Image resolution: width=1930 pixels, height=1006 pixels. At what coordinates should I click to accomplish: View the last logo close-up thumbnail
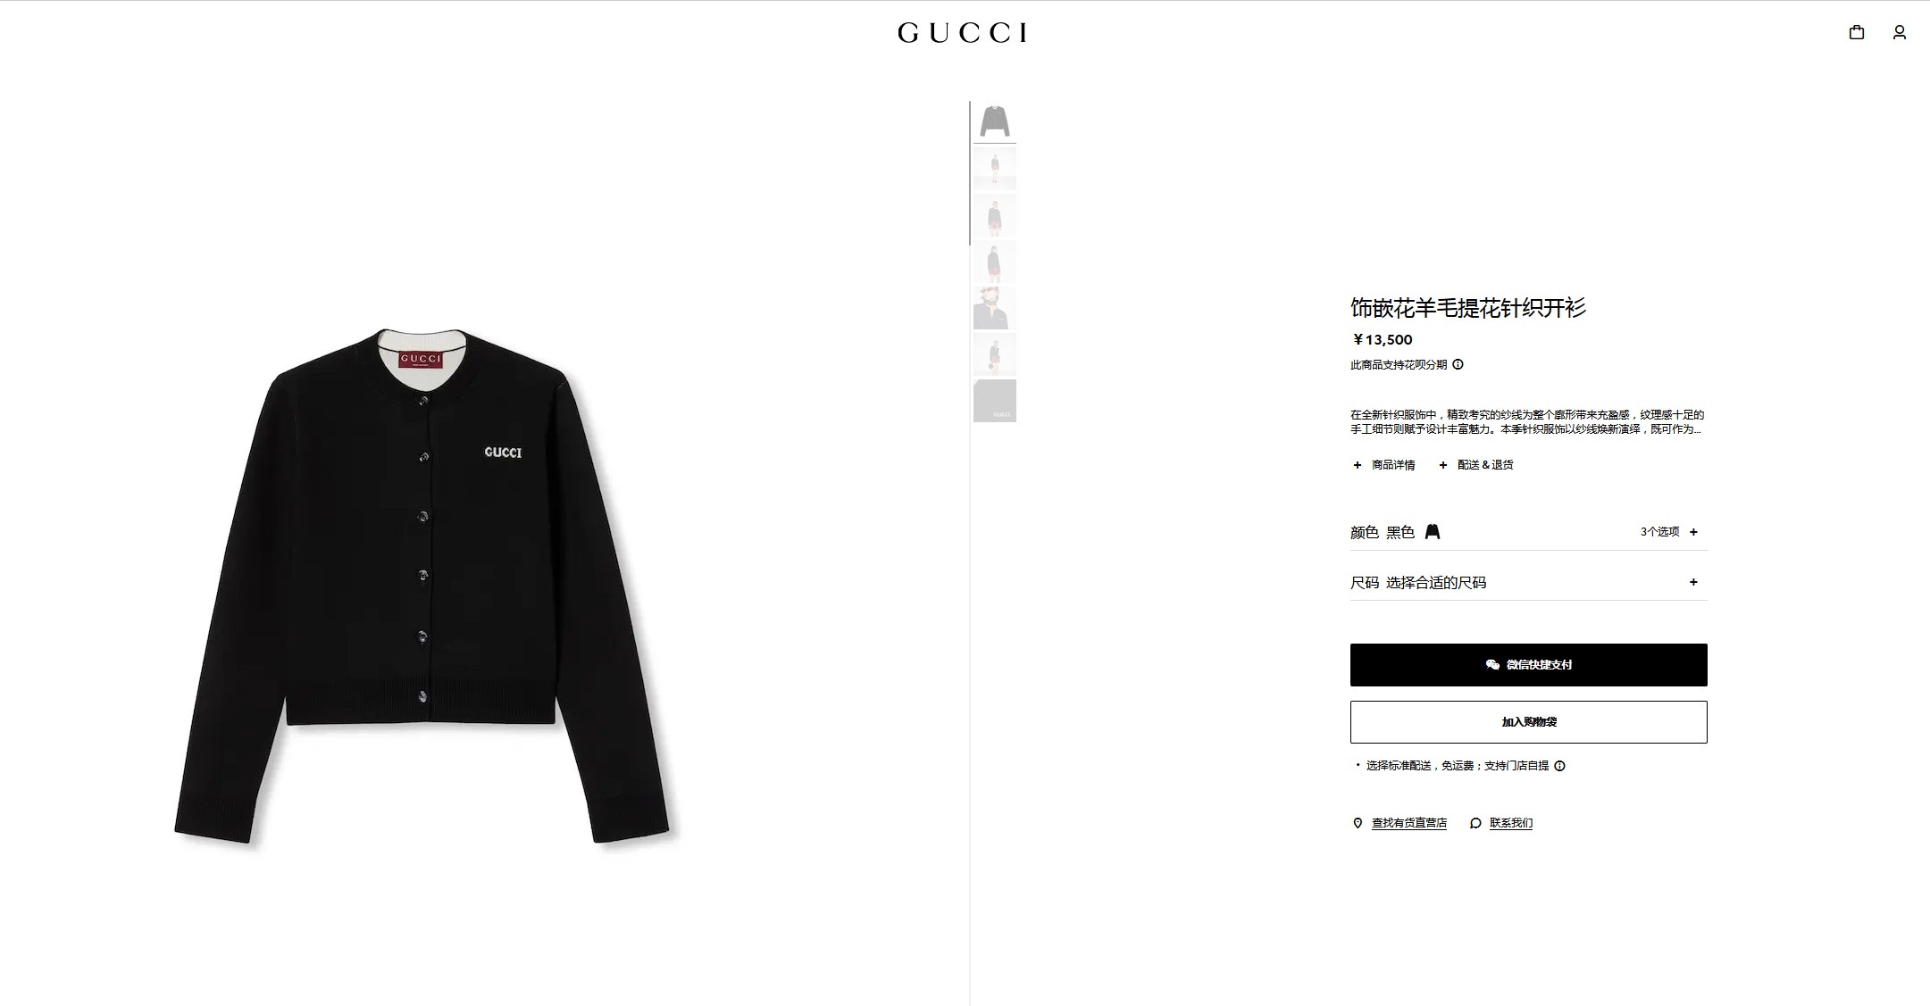[x=994, y=401]
